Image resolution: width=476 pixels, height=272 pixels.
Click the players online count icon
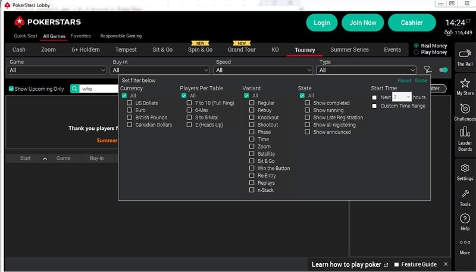449,33
